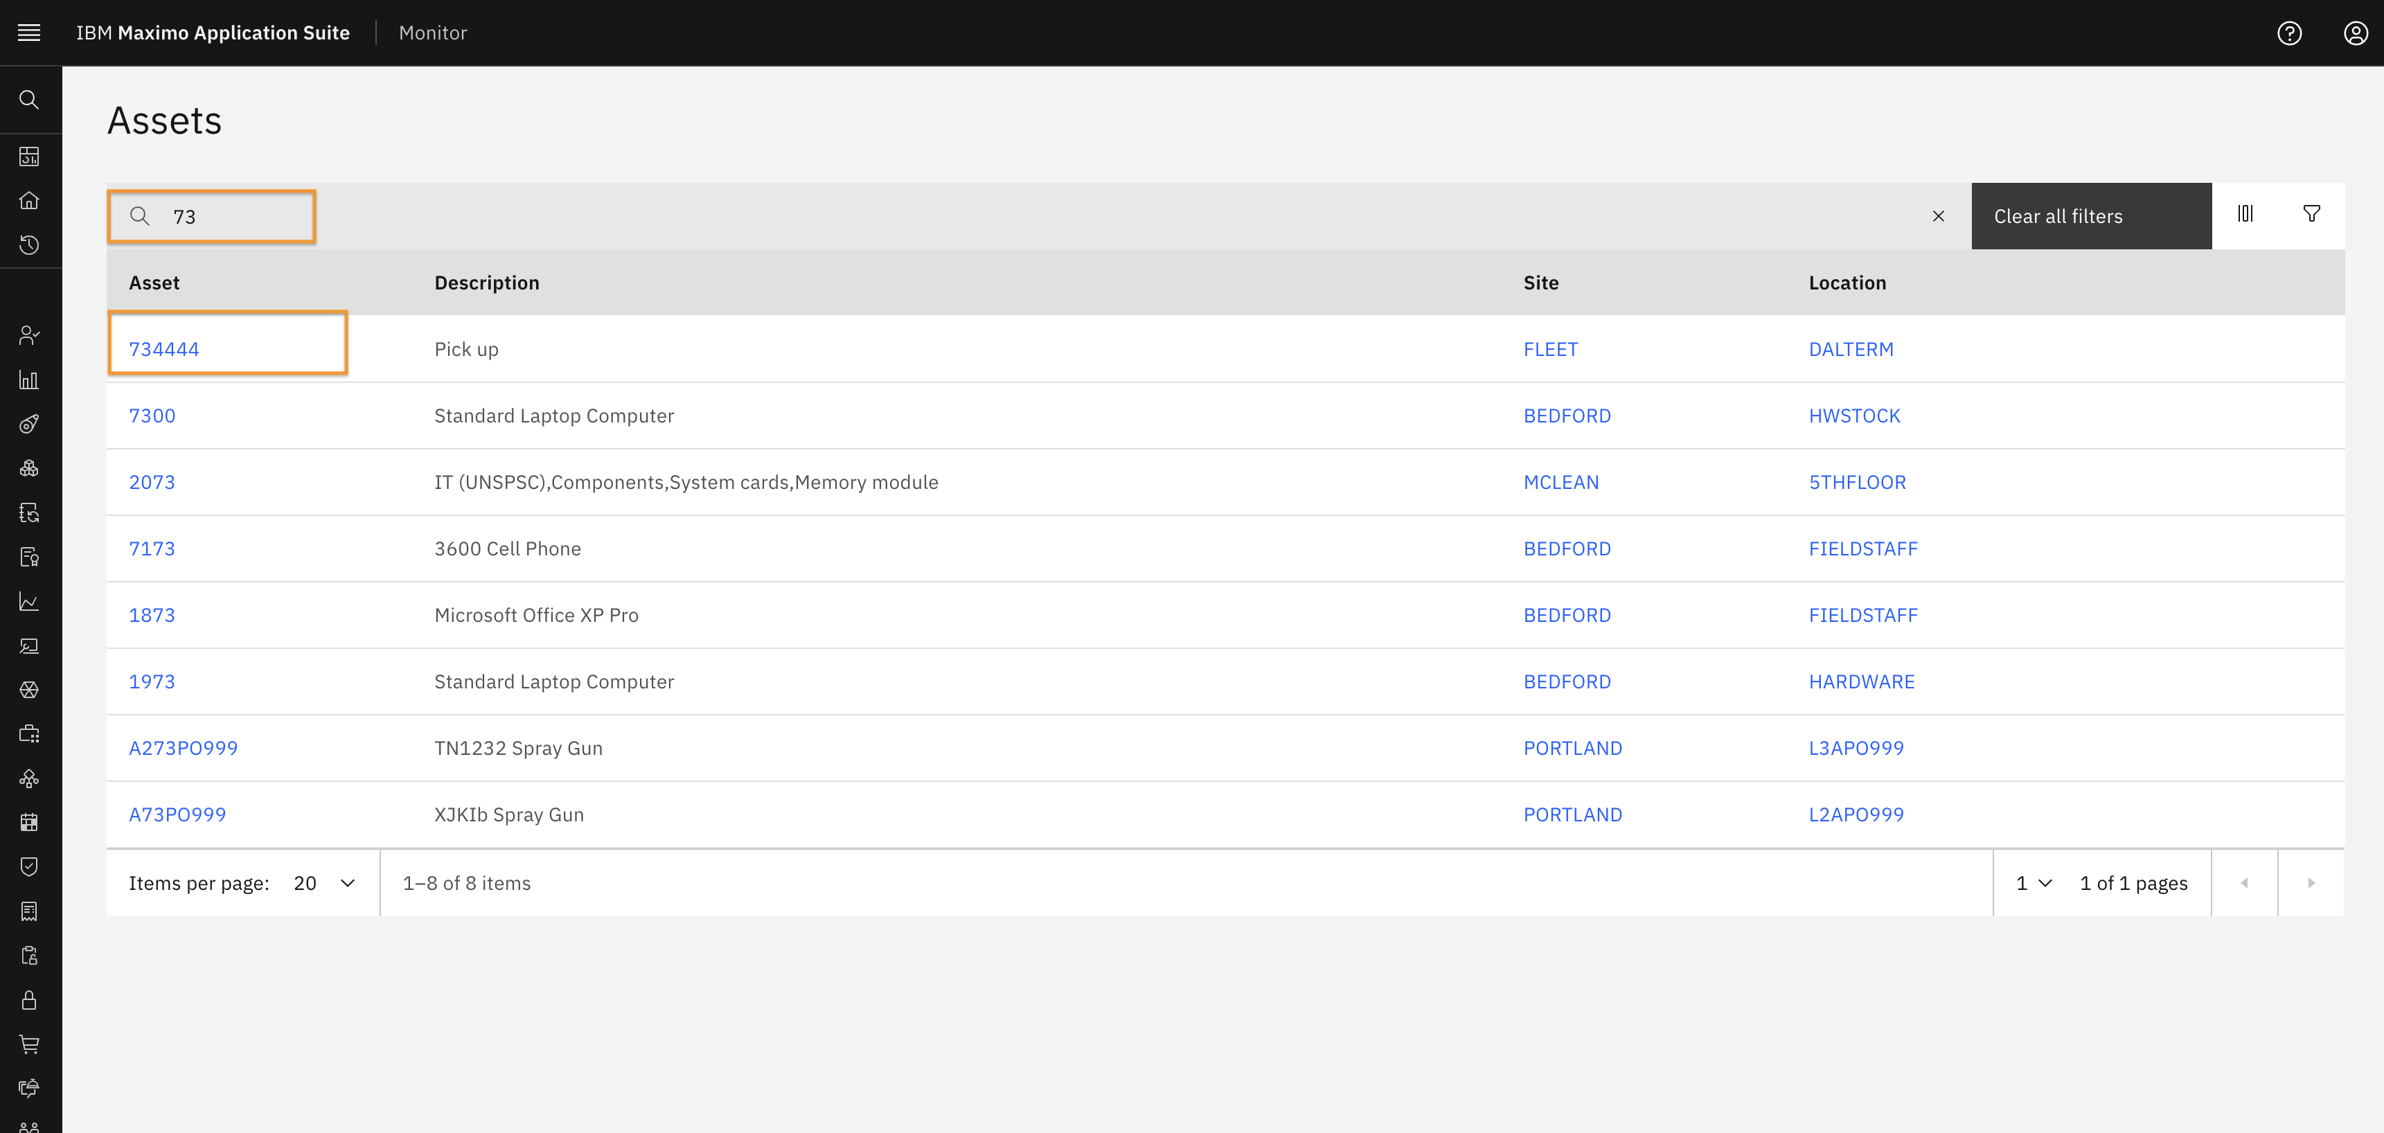Go to next page arrow
Image resolution: width=2384 pixels, height=1133 pixels.
(x=2311, y=883)
